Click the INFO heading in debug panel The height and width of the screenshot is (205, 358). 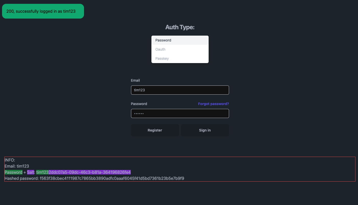(10, 160)
